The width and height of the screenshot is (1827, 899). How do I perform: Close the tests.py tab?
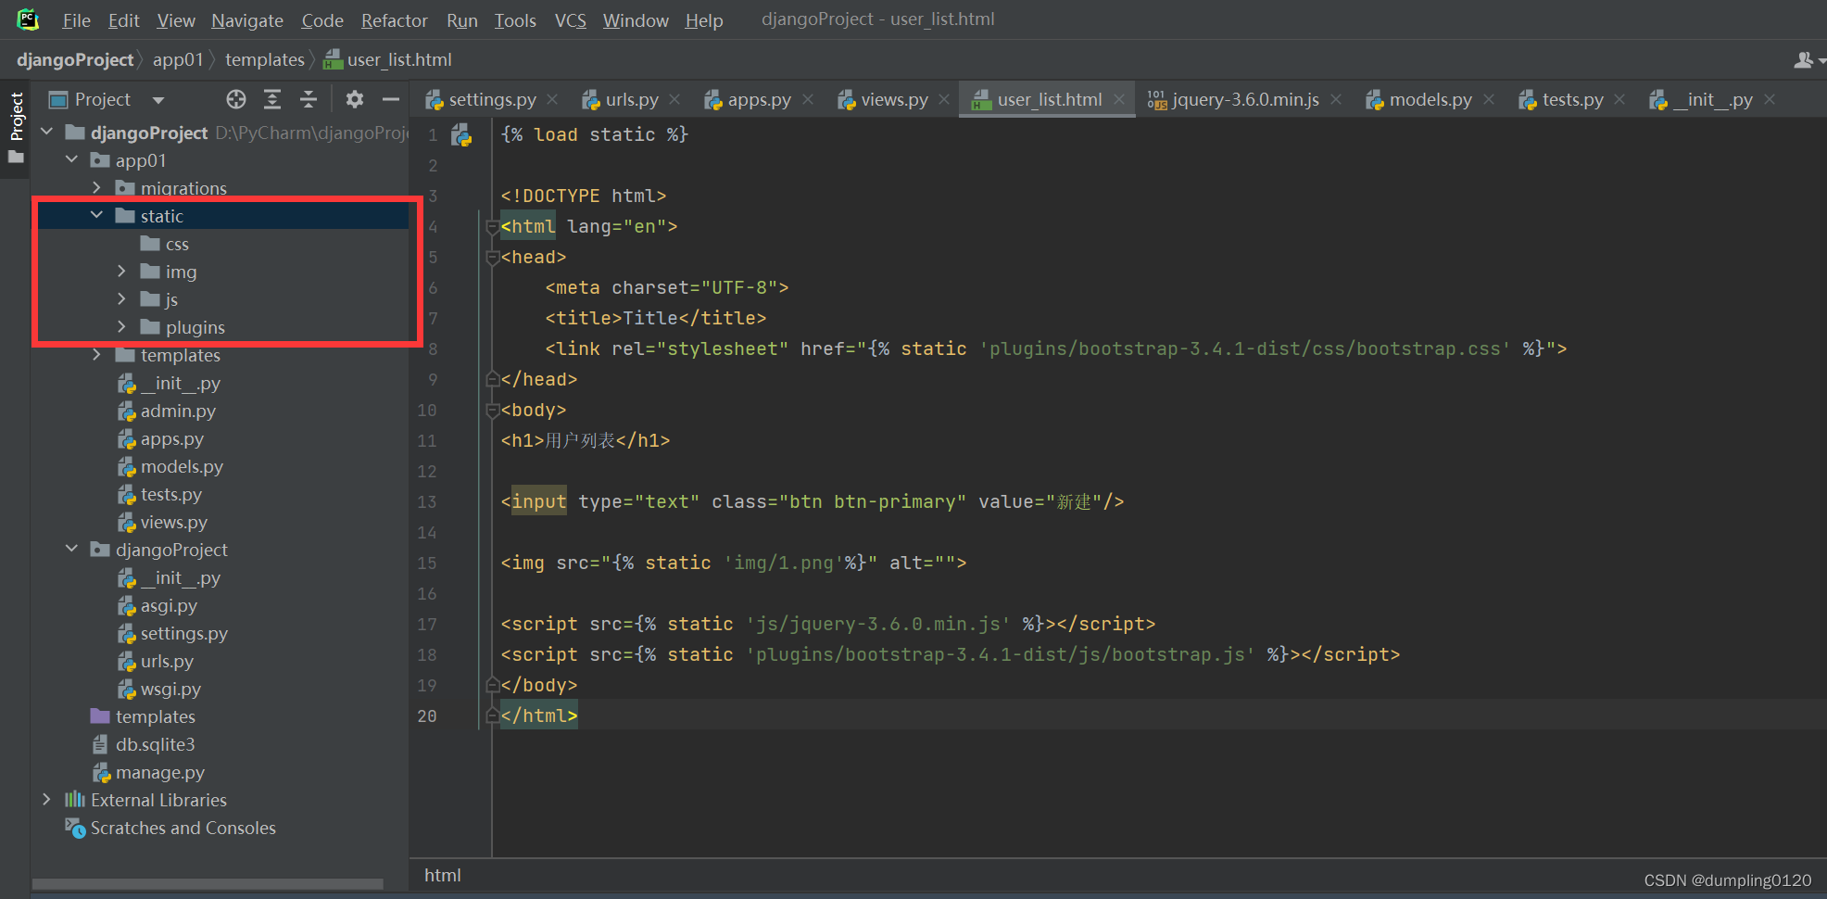point(1619,99)
